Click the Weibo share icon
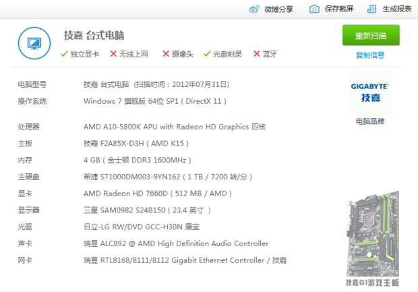Viewport: 418px width, 292px height. point(253,9)
